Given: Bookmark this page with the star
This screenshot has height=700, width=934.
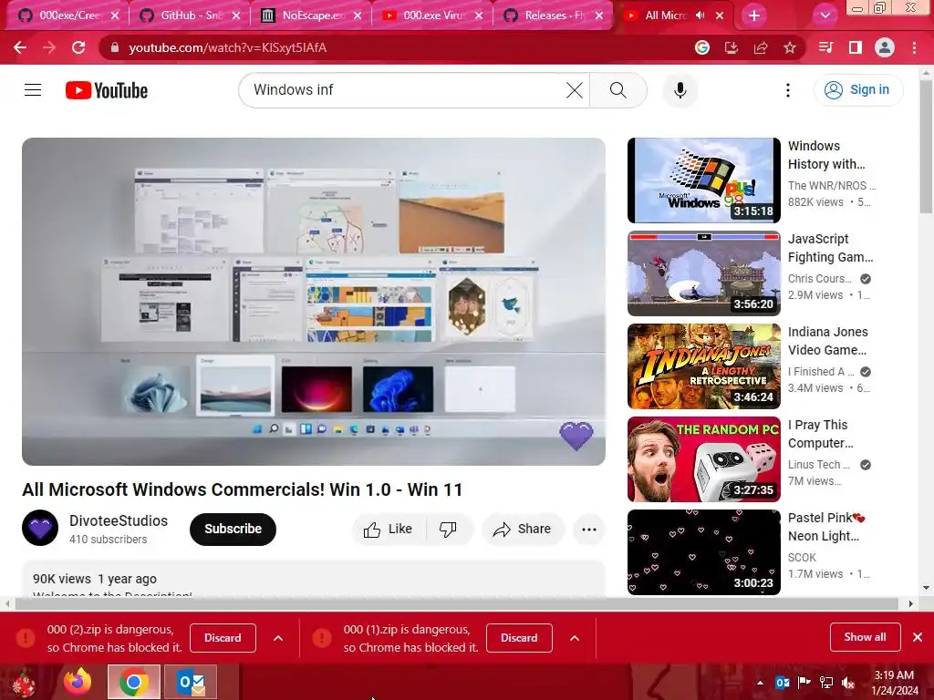Looking at the screenshot, I should 790,47.
